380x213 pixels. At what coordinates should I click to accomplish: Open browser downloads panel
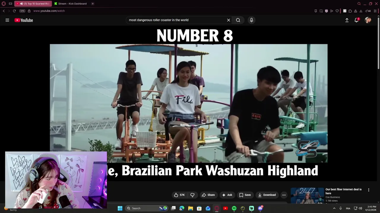[361, 11]
